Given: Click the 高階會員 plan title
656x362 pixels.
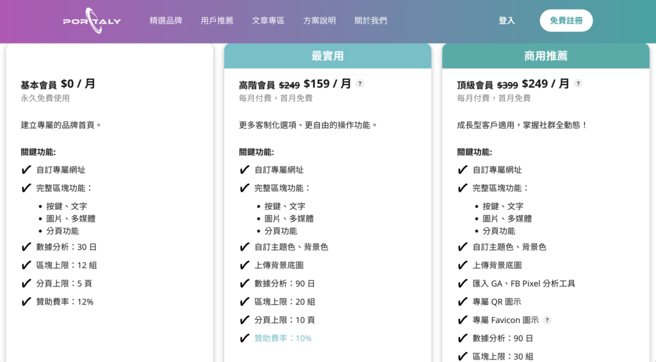Looking at the screenshot, I should pyautogui.click(x=257, y=85).
